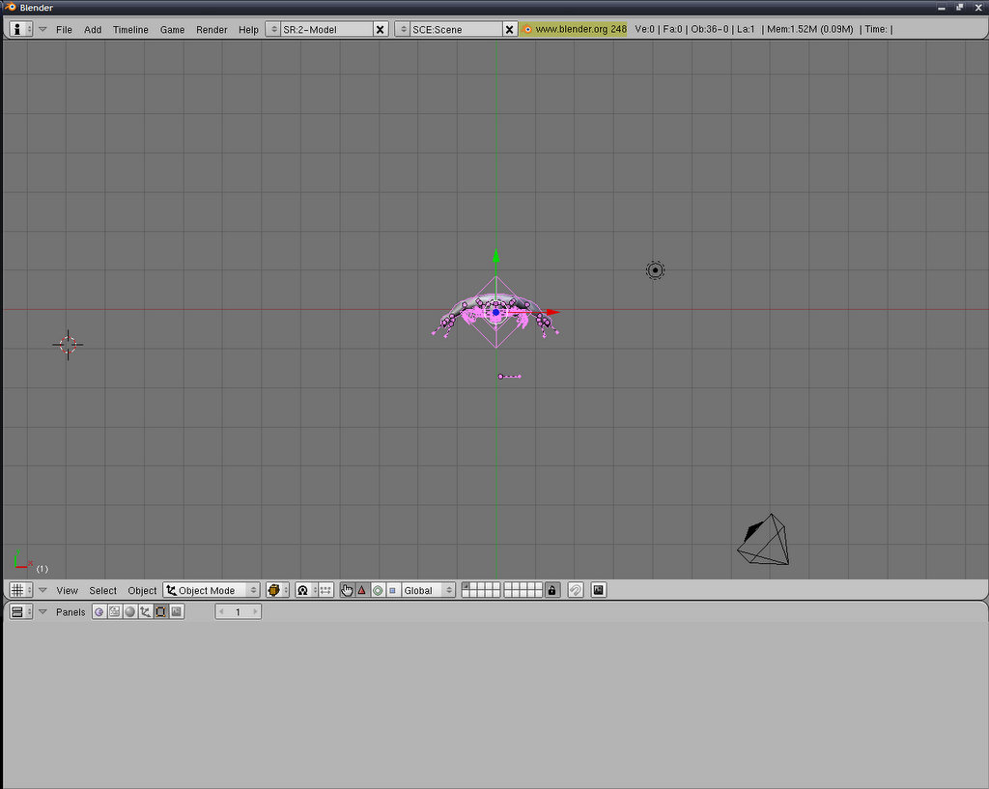Click the render this window icon
This screenshot has width=989, height=789.
pos(599,590)
